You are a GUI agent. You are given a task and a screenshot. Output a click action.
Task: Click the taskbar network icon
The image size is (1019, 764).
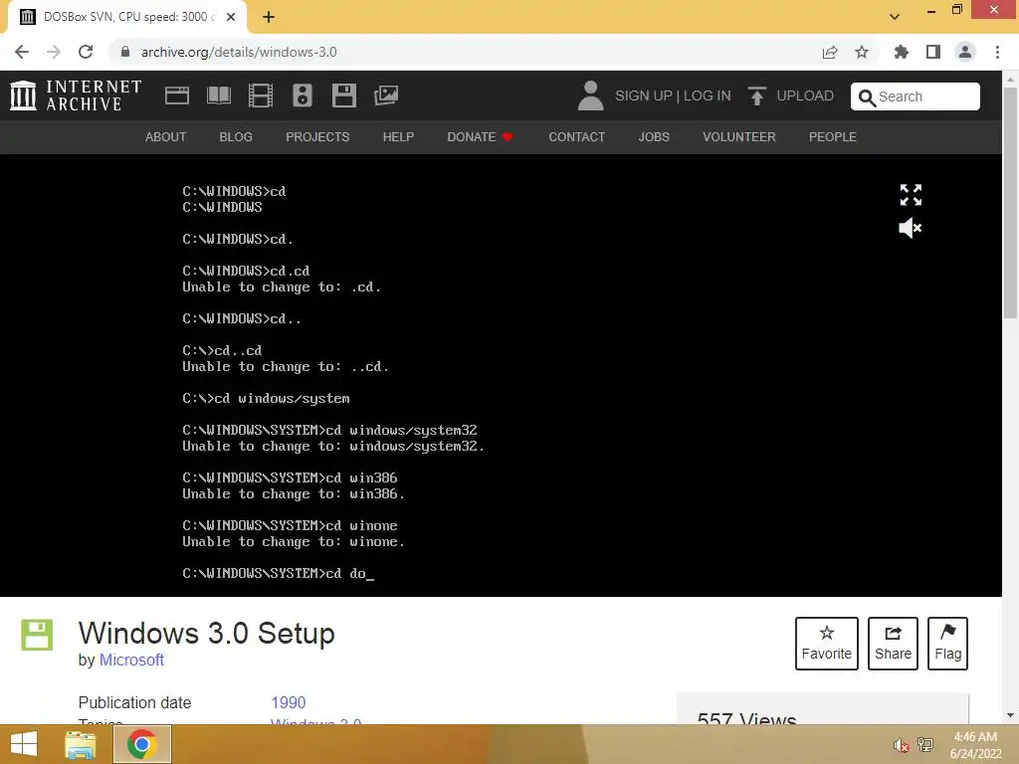click(925, 745)
